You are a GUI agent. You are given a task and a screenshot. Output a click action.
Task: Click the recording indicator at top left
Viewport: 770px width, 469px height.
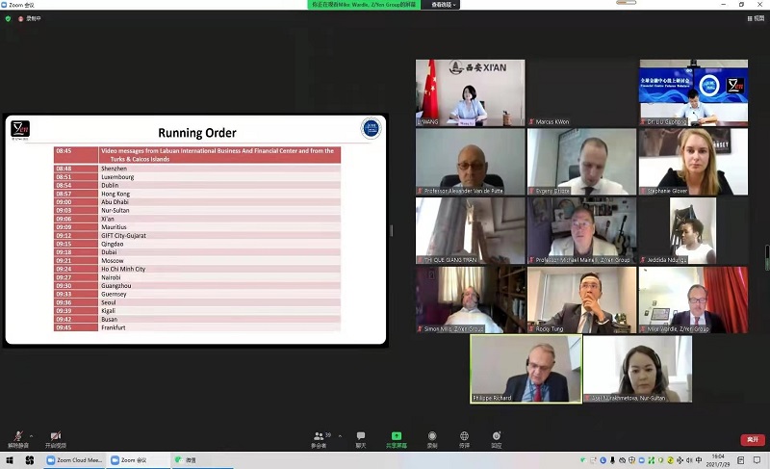pyautogui.click(x=29, y=18)
